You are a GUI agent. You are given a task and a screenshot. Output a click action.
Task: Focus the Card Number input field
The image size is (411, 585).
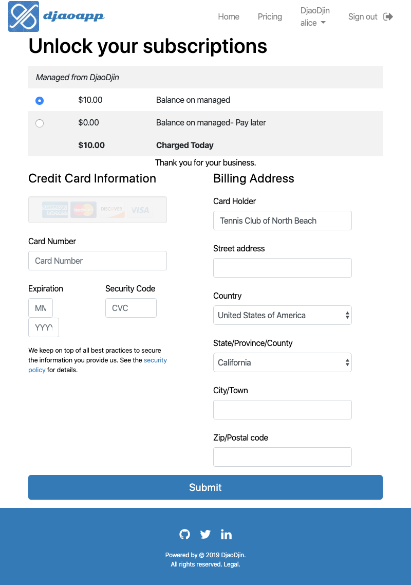[97, 261]
